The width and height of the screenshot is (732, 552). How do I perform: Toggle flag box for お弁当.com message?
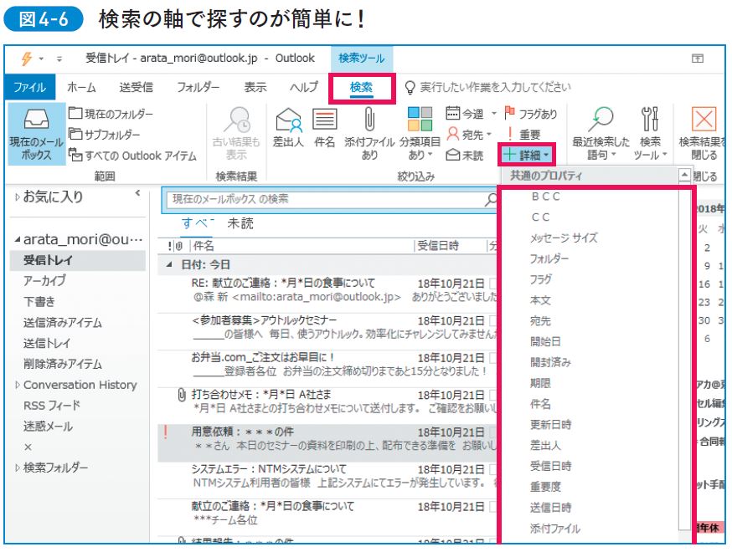point(492,358)
